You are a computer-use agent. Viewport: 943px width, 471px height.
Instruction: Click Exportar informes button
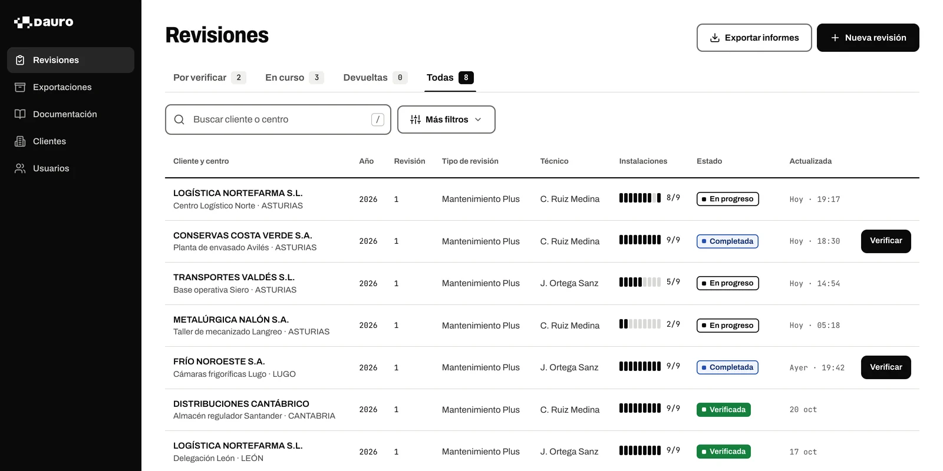(x=754, y=38)
